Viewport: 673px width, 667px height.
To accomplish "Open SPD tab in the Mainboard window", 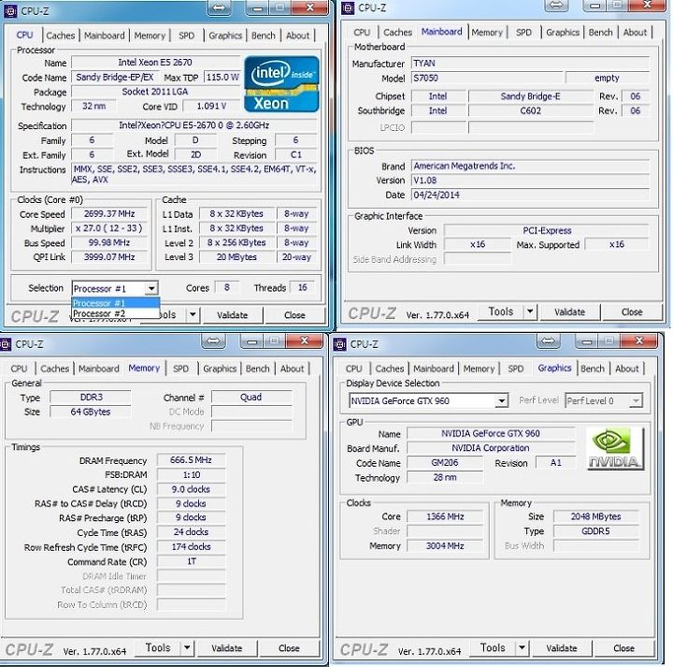I will (523, 32).
